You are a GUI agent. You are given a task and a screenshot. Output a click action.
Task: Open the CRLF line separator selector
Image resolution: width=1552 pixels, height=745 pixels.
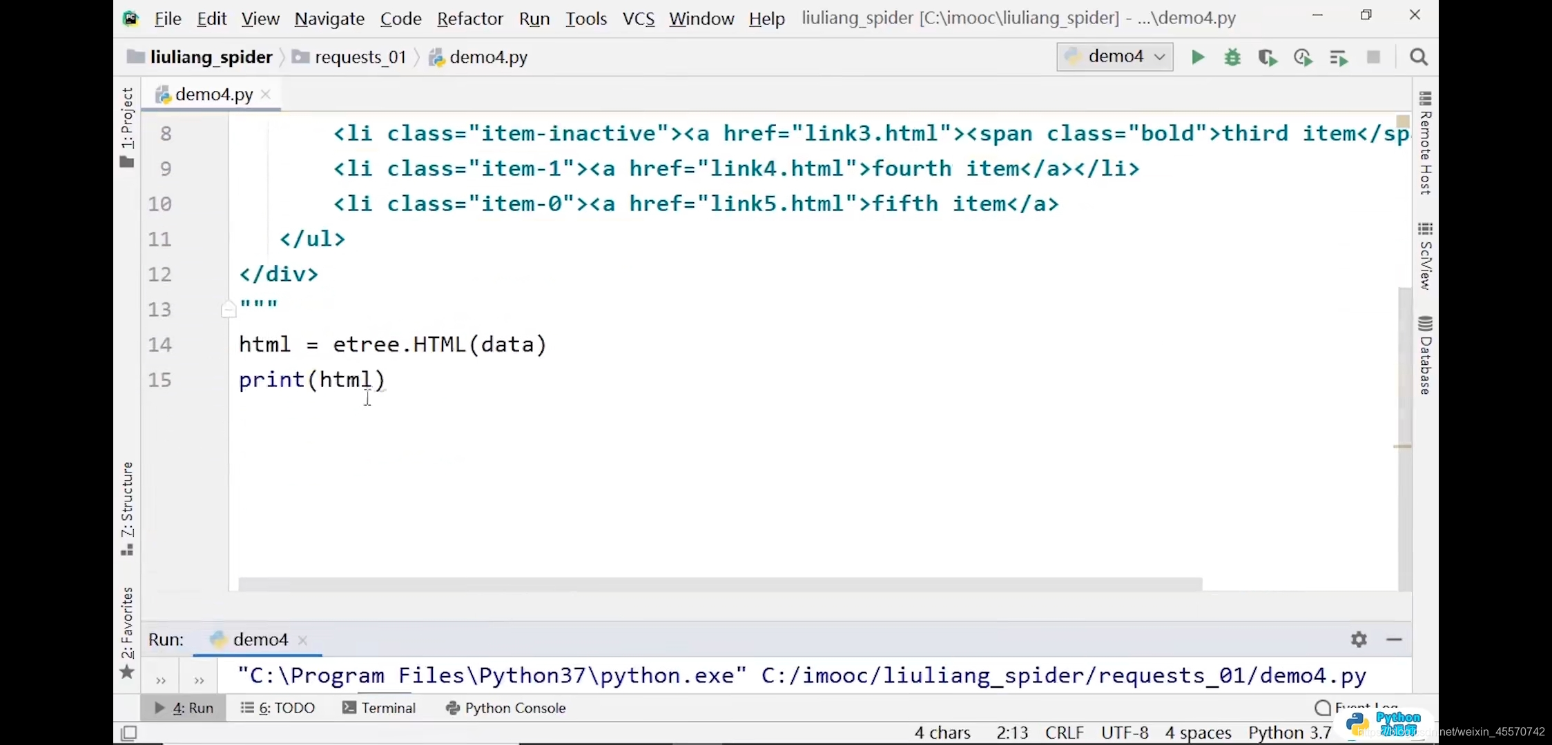click(x=1064, y=733)
